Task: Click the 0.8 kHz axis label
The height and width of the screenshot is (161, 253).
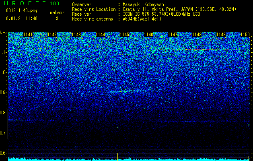Action: point(3,113)
